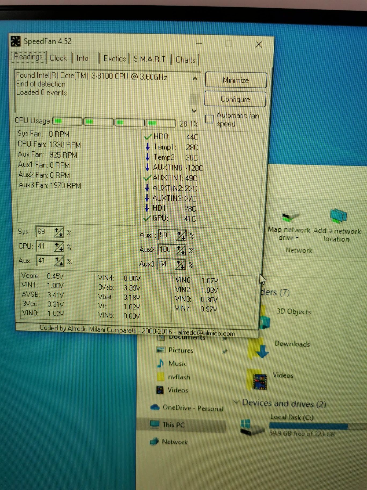Click the Temp2 down arrow icon
The image size is (367, 490).
tap(147, 157)
